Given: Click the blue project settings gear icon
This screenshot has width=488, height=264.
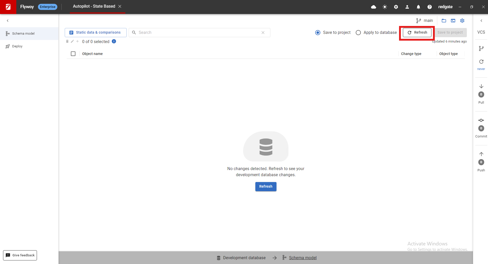Looking at the screenshot, I should pos(462,21).
